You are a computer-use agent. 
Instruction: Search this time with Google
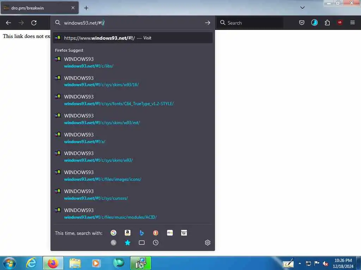pyautogui.click(x=113, y=233)
